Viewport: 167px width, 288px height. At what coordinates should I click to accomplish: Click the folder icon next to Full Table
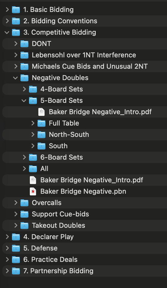(x=41, y=123)
